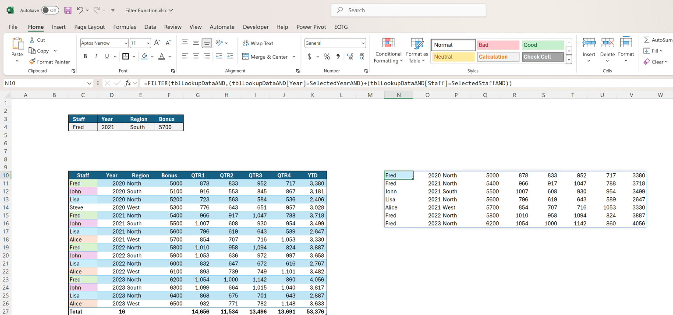Apply bold formatting

(x=85, y=56)
